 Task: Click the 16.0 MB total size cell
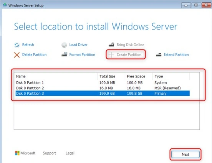click(x=106, y=88)
